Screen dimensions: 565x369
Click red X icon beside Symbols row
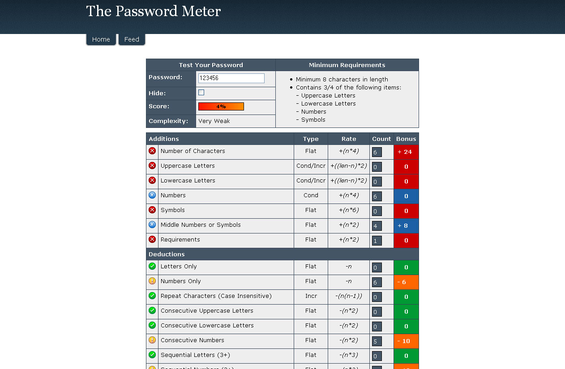tap(152, 210)
